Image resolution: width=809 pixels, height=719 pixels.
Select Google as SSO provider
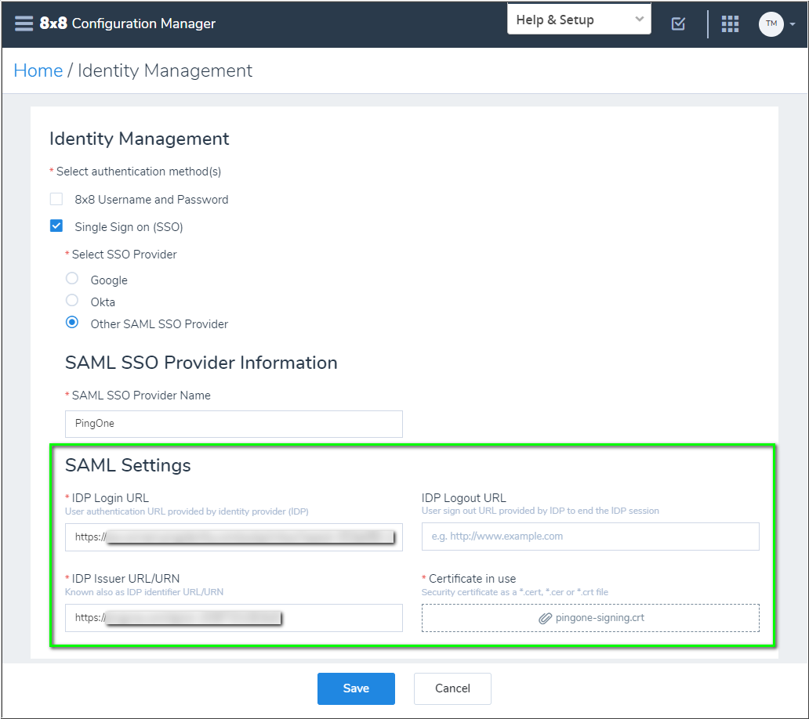[x=72, y=279]
